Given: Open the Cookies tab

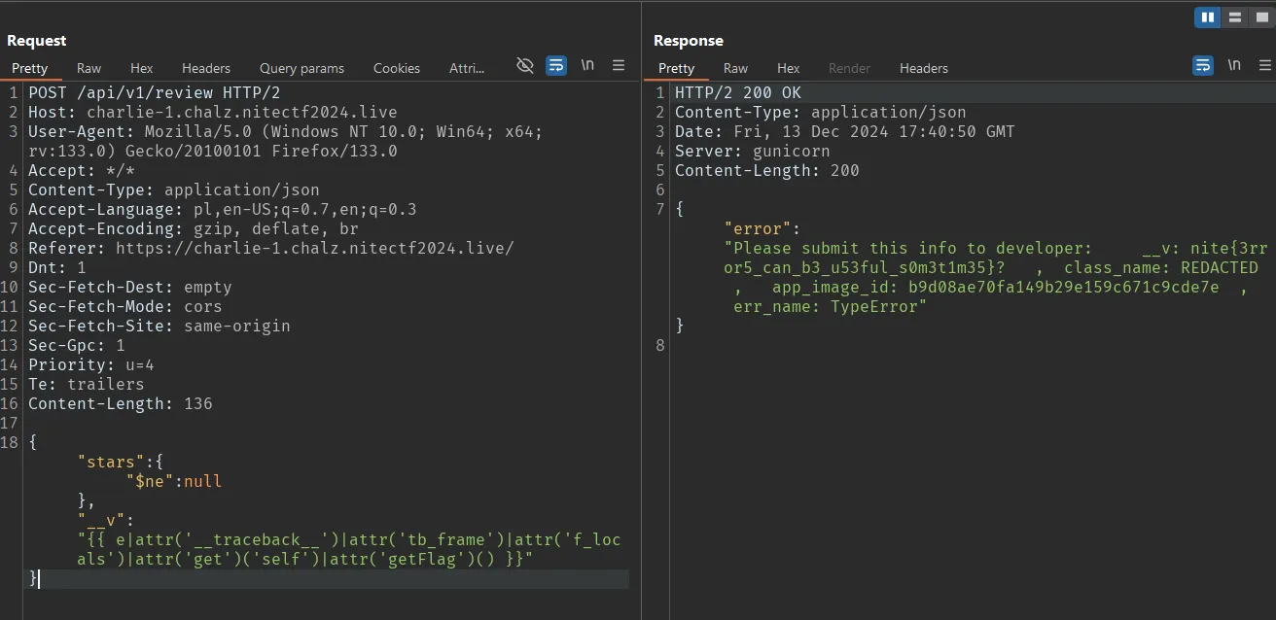Looking at the screenshot, I should (x=397, y=68).
